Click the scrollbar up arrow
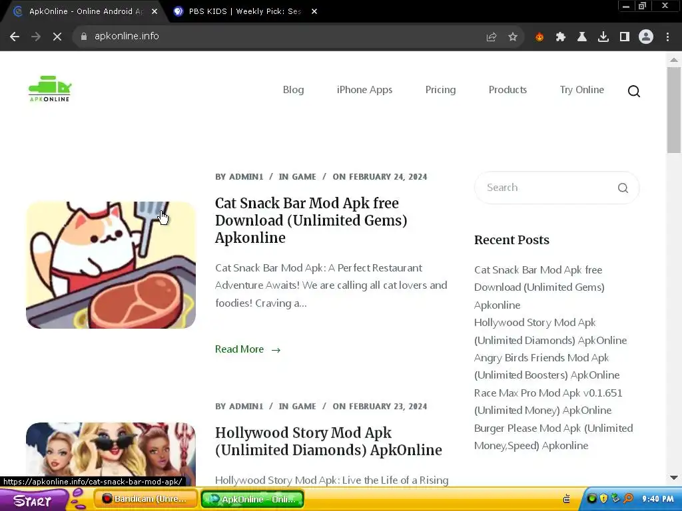The width and height of the screenshot is (682, 511). pos(674,59)
